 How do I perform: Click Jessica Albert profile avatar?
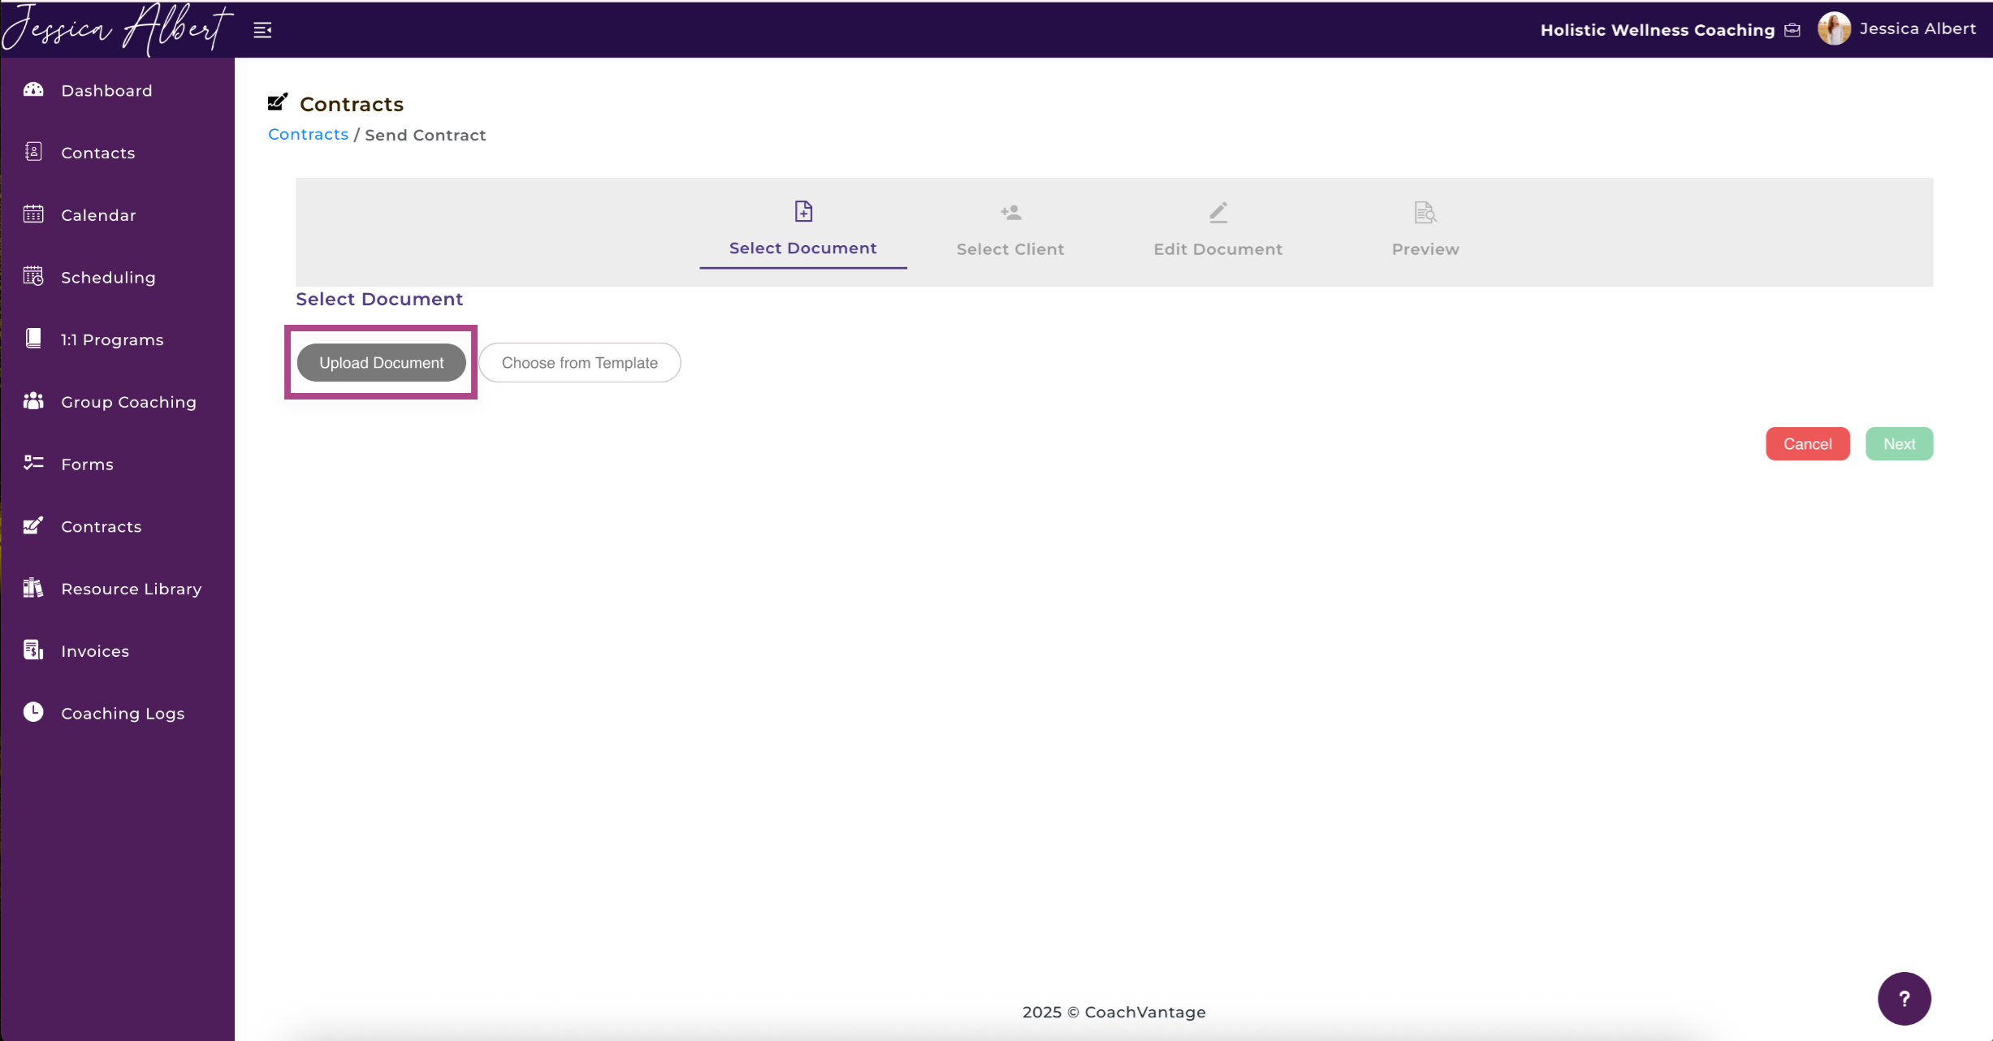1834,29
